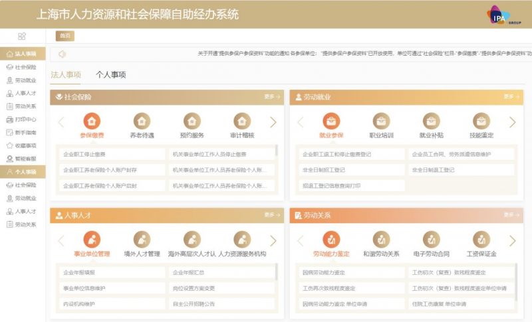Screen dimensions: 532x322
Task: Select 个人事项 sidebar header
Action: pos(23,172)
